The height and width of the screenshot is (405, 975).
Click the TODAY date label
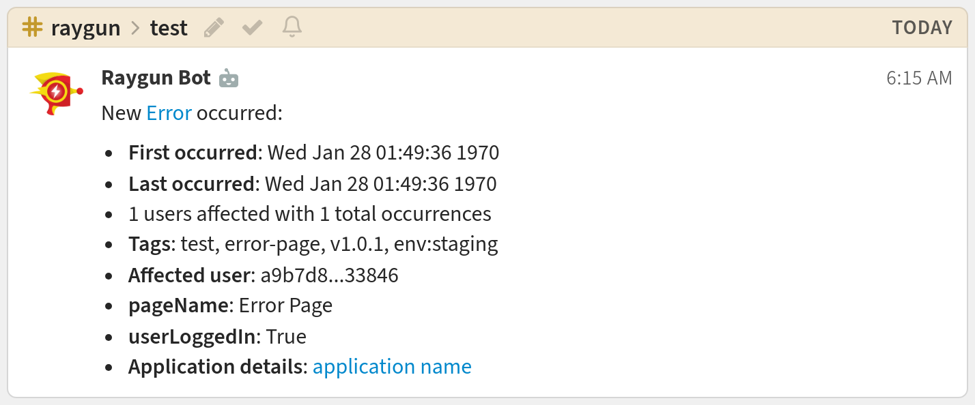pos(922,28)
